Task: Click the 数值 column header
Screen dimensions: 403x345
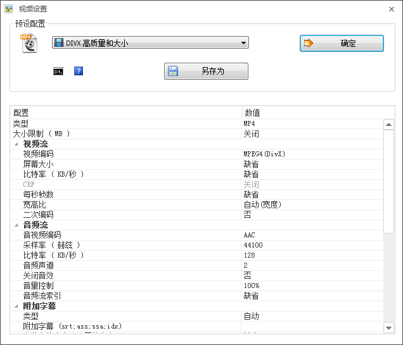Action: (x=318, y=113)
